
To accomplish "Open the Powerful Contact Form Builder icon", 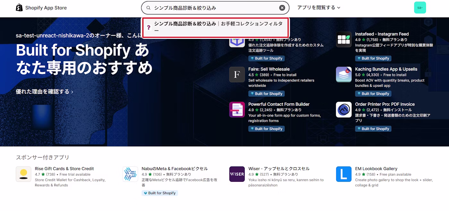I will 237,110.
